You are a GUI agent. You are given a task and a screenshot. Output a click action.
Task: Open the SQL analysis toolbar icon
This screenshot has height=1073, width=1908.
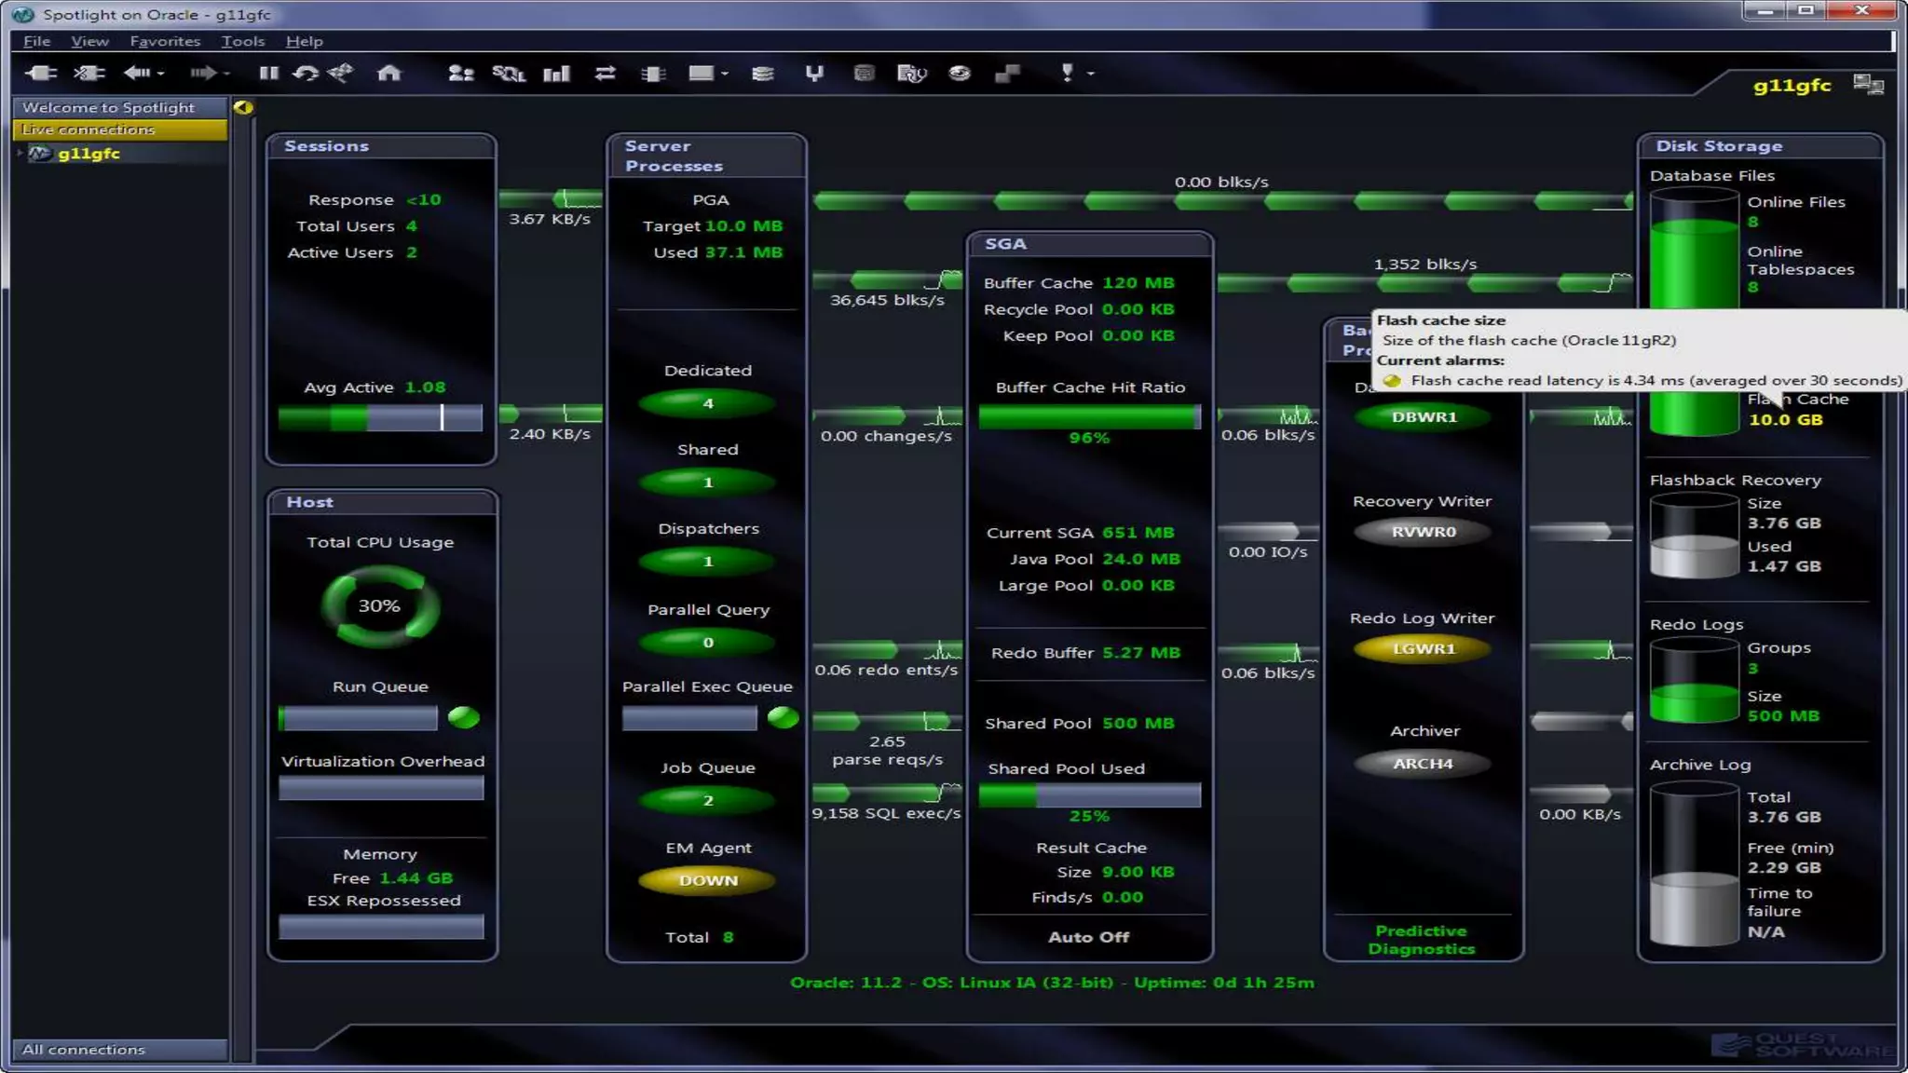pyautogui.click(x=508, y=73)
